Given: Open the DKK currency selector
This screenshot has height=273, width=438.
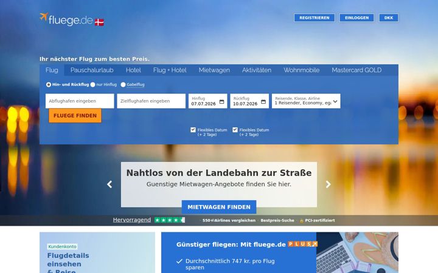Looking at the screenshot, I should (389, 18).
